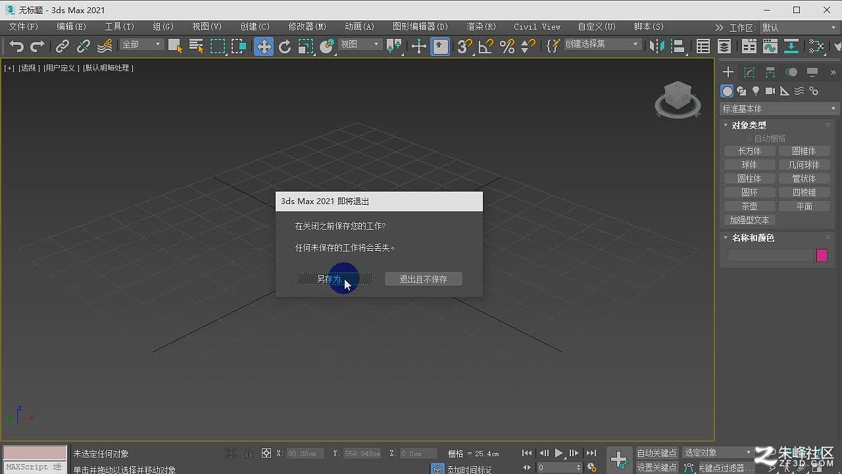The image size is (842, 474).
Task: Open the 标准基本体 category dropdown
Action: pyautogui.click(x=780, y=109)
